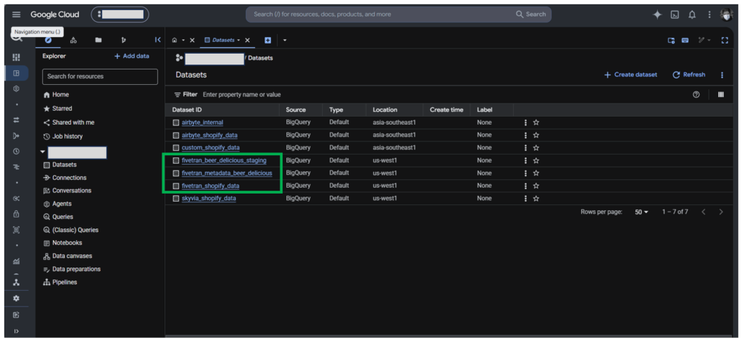Open the settings gear in the left rail
This screenshot has height=343, width=742.
coord(16,299)
